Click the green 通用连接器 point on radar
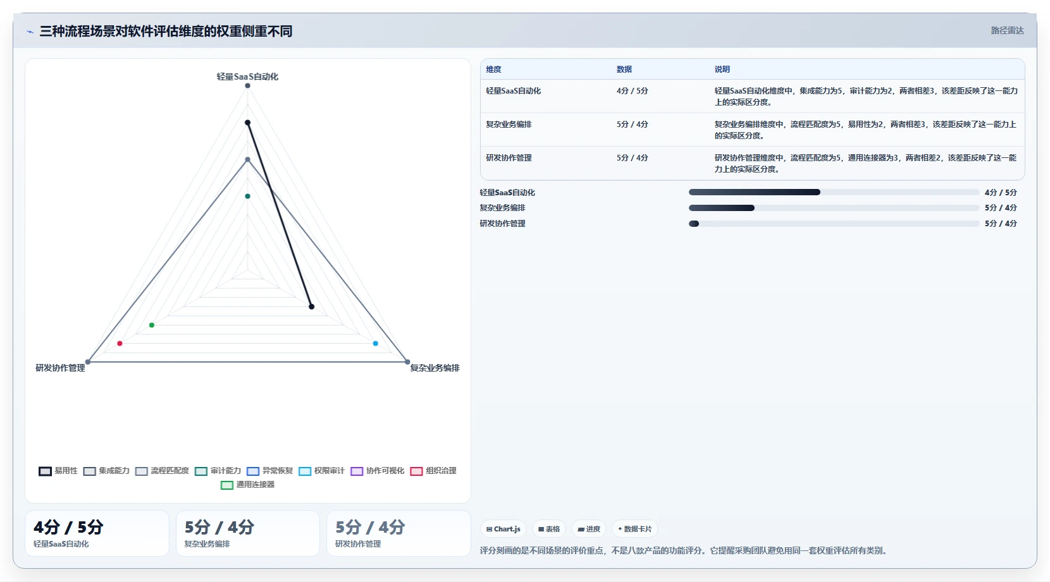The width and height of the screenshot is (1050, 582). click(x=152, y=325)
